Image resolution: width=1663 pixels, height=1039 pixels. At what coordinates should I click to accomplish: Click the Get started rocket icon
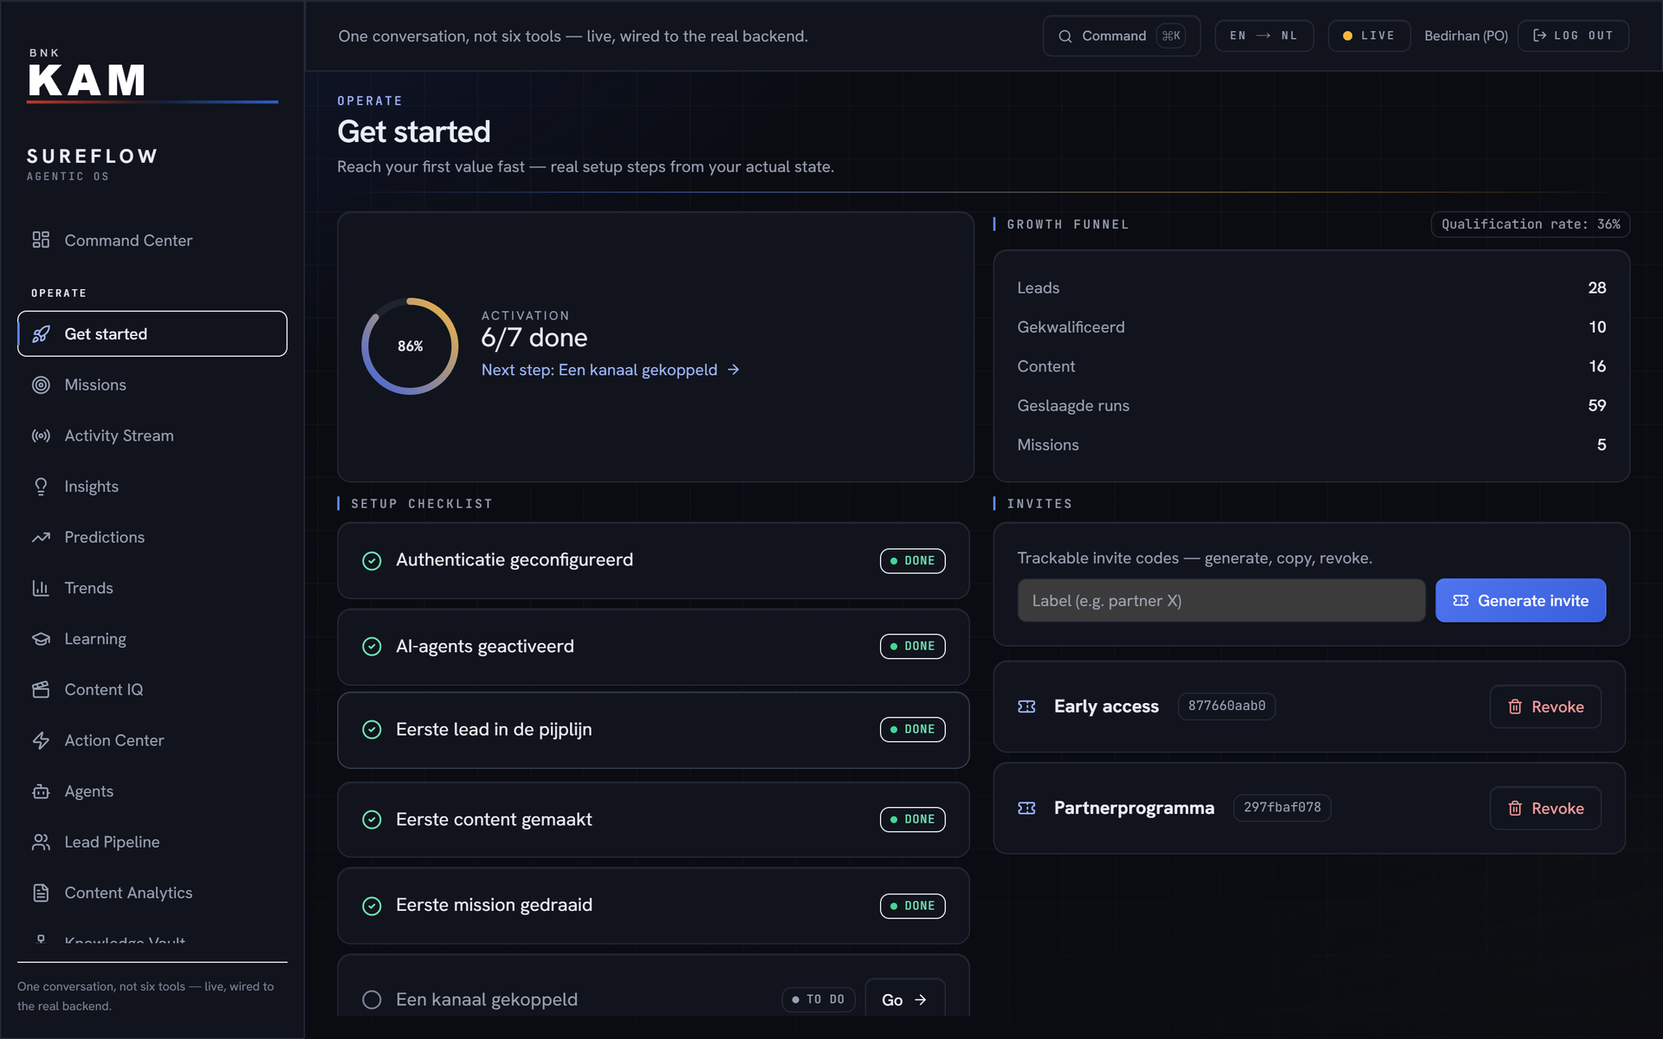pyautogui.click(x=41, y=334)
